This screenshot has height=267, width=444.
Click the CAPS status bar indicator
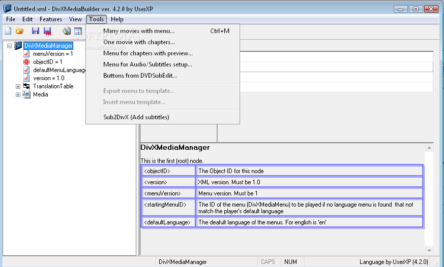point(268,262)
